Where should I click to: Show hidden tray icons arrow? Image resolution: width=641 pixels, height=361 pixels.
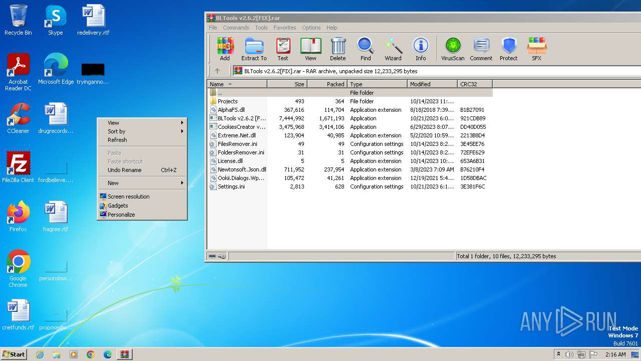click(x=558, y=354)
